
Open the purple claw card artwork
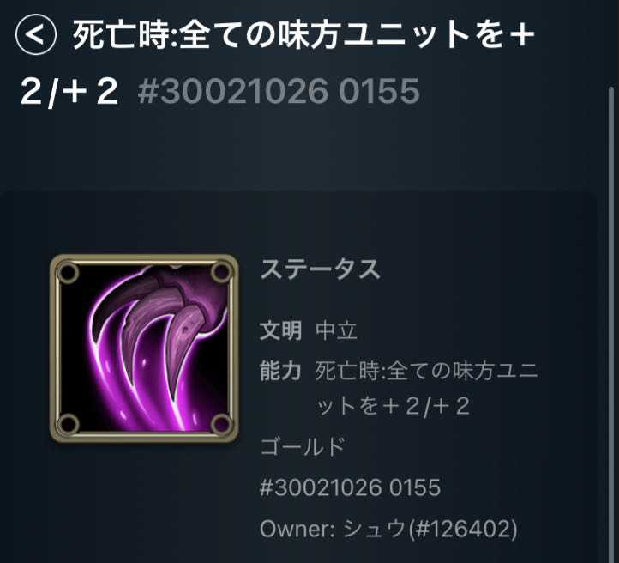point(144,348)
